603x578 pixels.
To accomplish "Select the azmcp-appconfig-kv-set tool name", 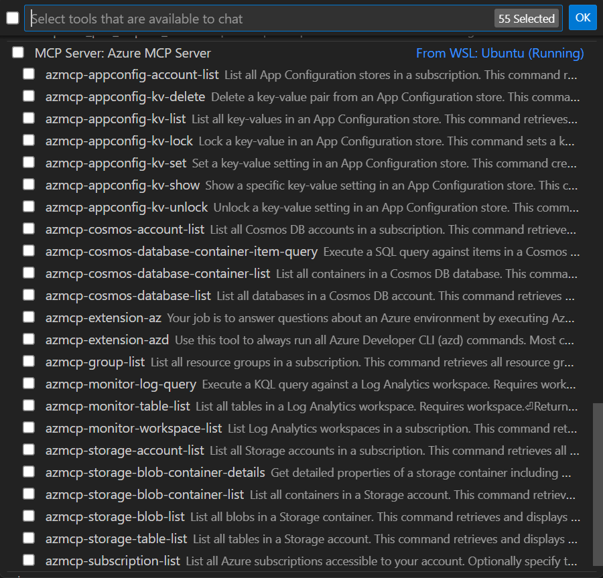I will click(x=116, y=163).
